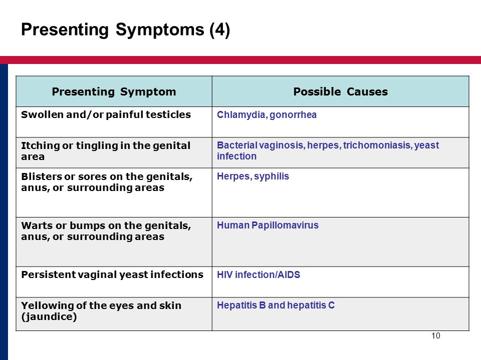Select the Possible Causes column header
Viewport: 481px width, 360px height.
point(341,91)
